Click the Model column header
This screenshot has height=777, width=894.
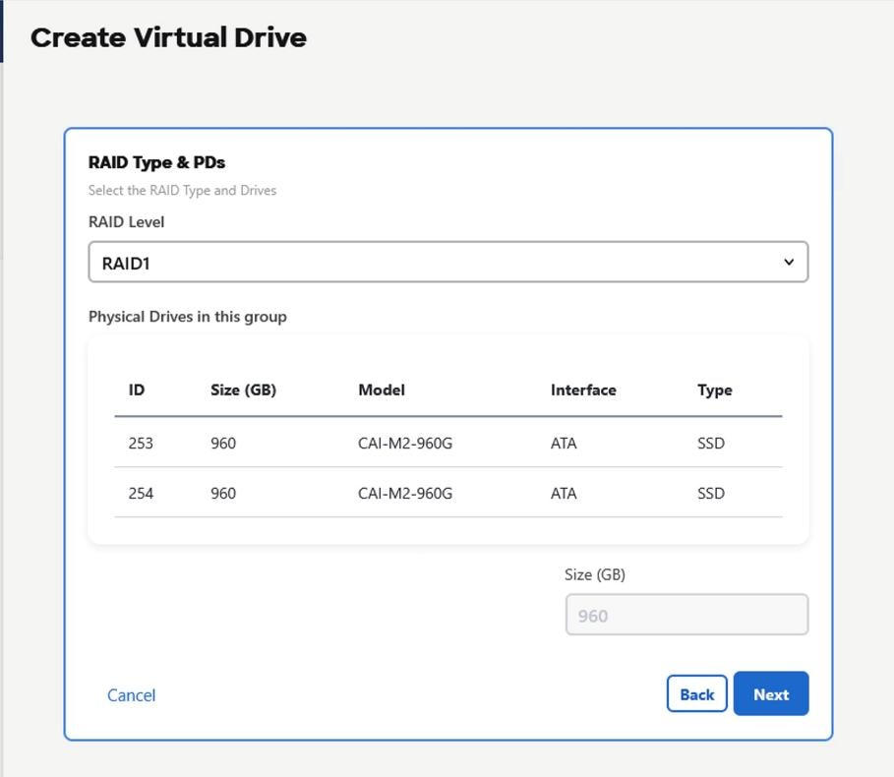(382, 389)
